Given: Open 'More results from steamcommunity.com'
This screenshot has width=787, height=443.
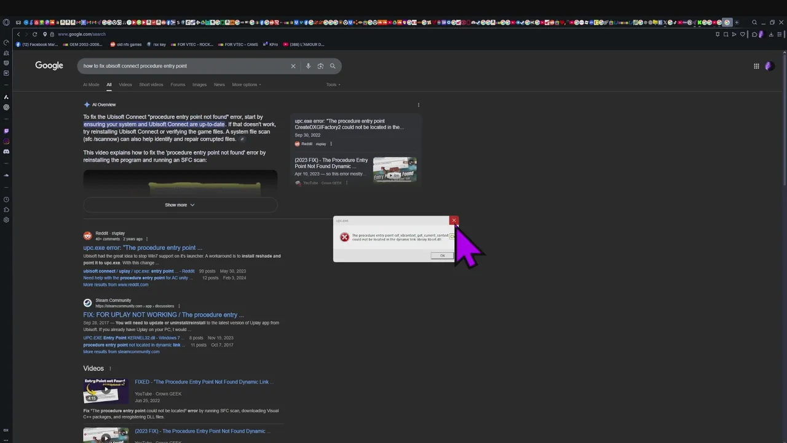Looking at the screenshot, I should (121, 352).
